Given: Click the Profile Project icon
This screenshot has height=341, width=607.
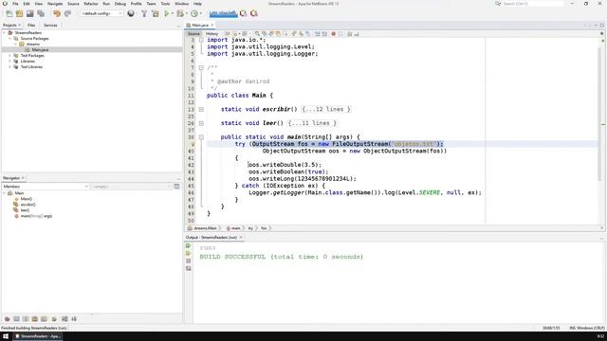Looking at the screenshot, I should [193, 13].
